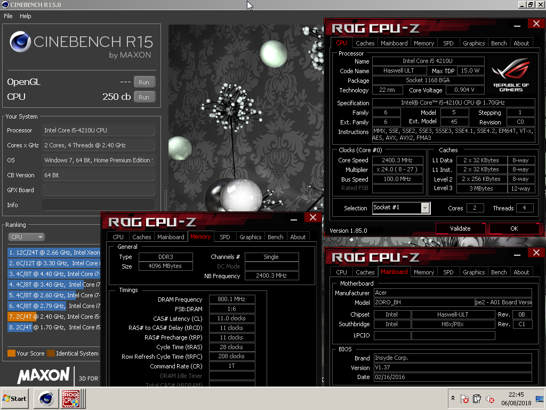The height and width of the screenshot is (410, 546).
Task: Click OK in the CPU-Z CPU window
Action: coord(514,228)
